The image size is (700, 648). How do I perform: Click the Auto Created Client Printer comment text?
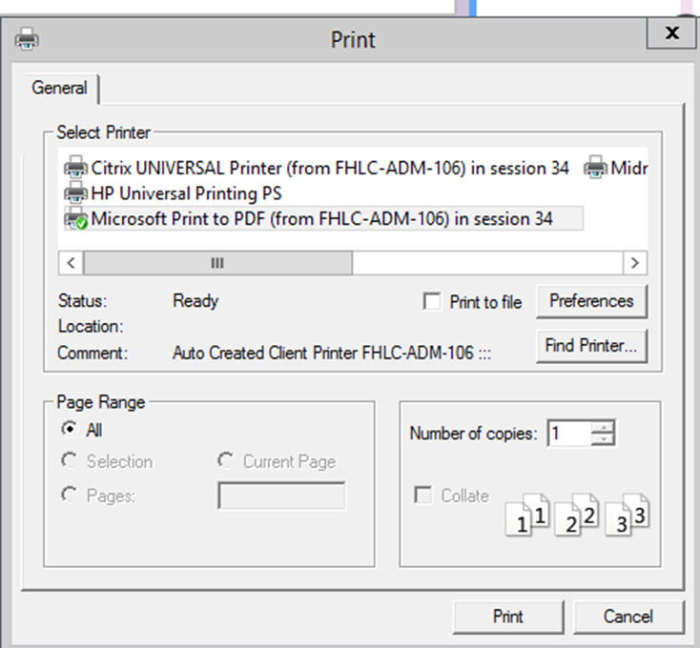coord(332,354)
